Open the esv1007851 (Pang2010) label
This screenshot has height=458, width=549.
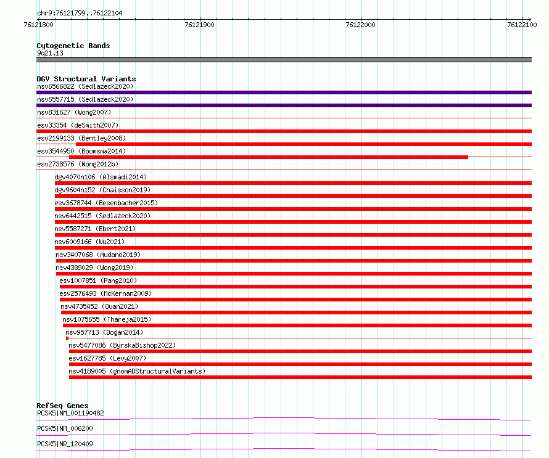[98, 280]
